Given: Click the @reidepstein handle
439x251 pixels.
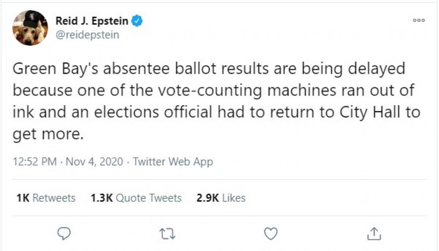Looking at the screenshot, I should click(x=87, y=35).
